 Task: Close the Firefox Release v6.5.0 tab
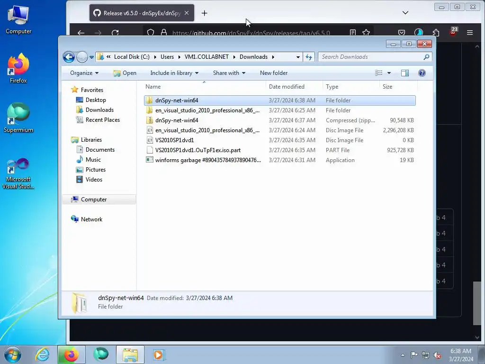pyautogui.click(x=187, y=13)
